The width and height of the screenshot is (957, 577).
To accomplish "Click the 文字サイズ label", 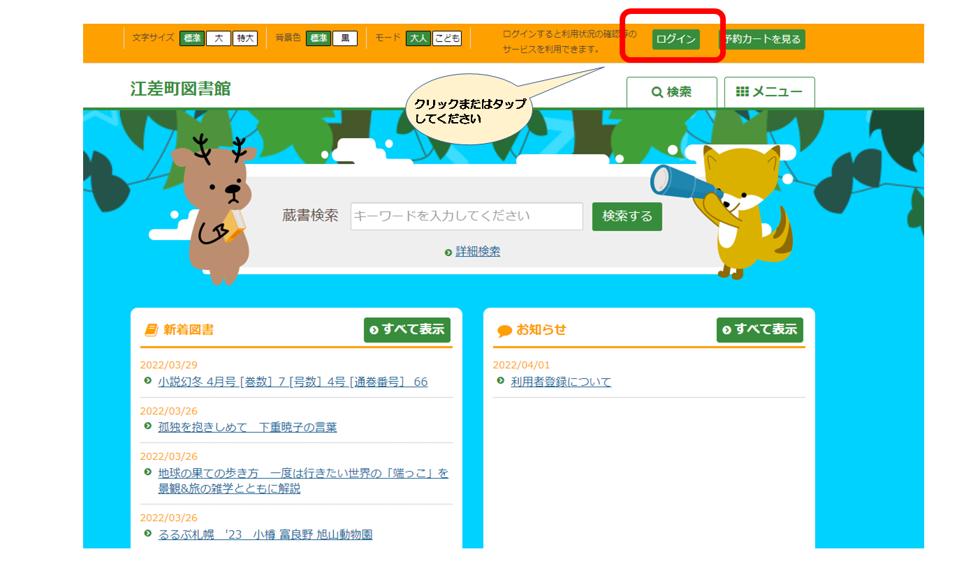I will click(x=153, y=38).
